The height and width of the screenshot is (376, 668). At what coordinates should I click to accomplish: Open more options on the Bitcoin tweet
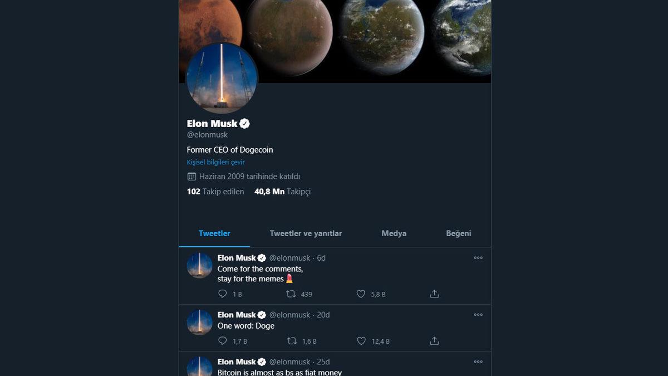pyautogui.click(x=478, y=361)
